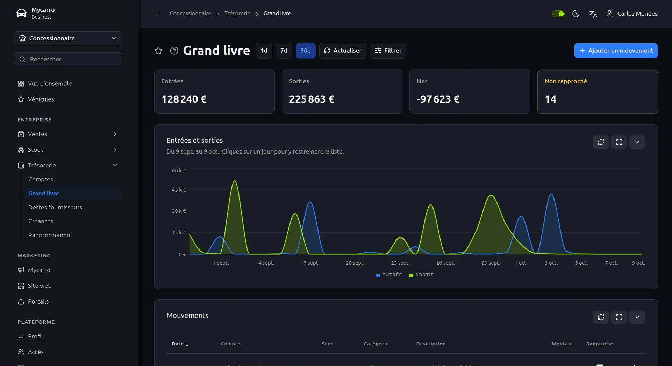Expand Mouvements panel to fullscreen
This screenshot has height=366, width=672.
coord(619,317)
